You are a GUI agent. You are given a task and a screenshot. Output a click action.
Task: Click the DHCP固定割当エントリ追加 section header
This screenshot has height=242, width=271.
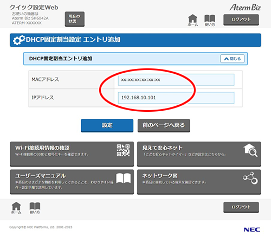pyautogui.click(x=135, y=59)
